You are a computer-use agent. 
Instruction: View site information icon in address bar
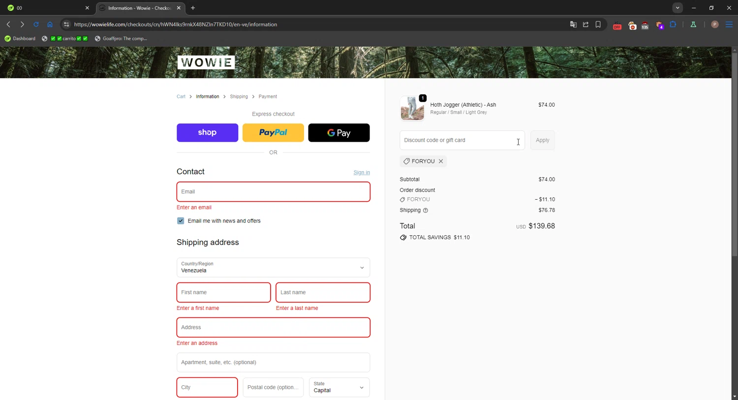pyautogui.click(x=66, y=24)
